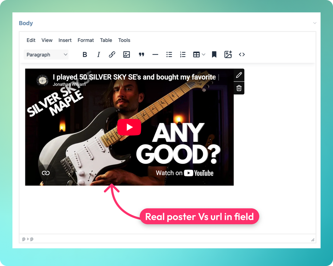Open the table options dropdown arrow

[203, 55]
